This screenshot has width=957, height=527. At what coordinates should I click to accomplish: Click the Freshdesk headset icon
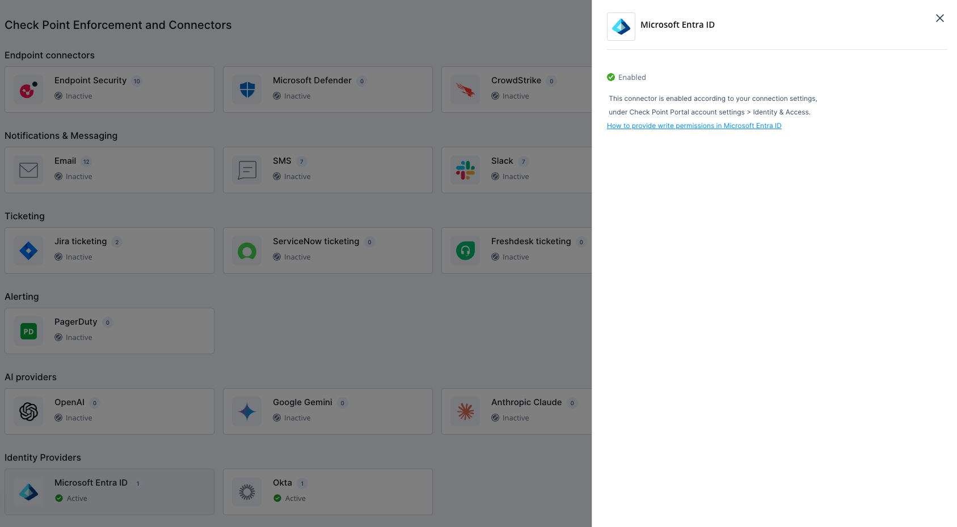[x=465, y=250]
